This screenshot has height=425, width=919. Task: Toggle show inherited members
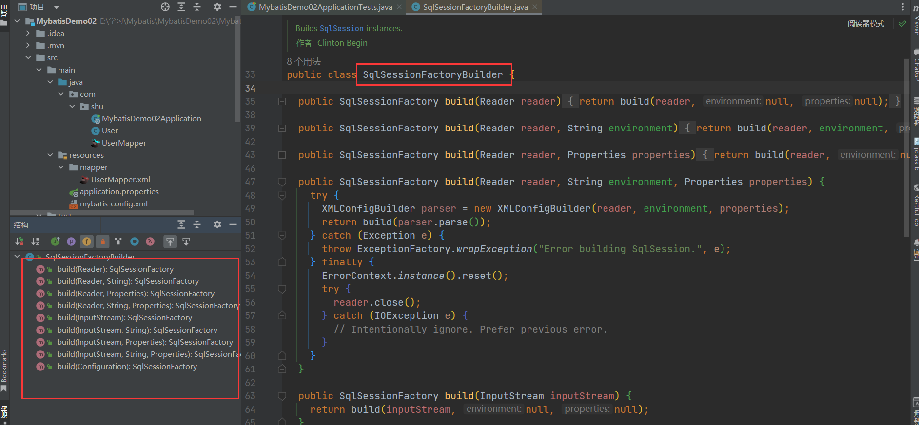pyautogui.click(x=55, y=241)
